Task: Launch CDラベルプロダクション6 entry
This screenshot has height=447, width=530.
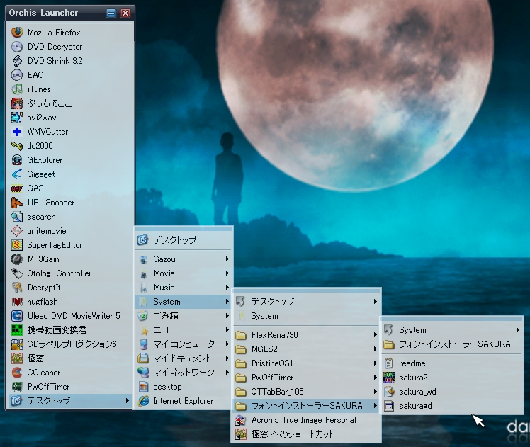Action: pyautogui.click(x=69, y=344)
